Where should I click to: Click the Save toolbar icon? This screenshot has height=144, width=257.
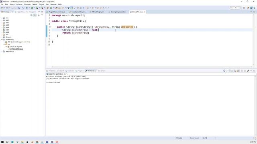tap(12, 8)
